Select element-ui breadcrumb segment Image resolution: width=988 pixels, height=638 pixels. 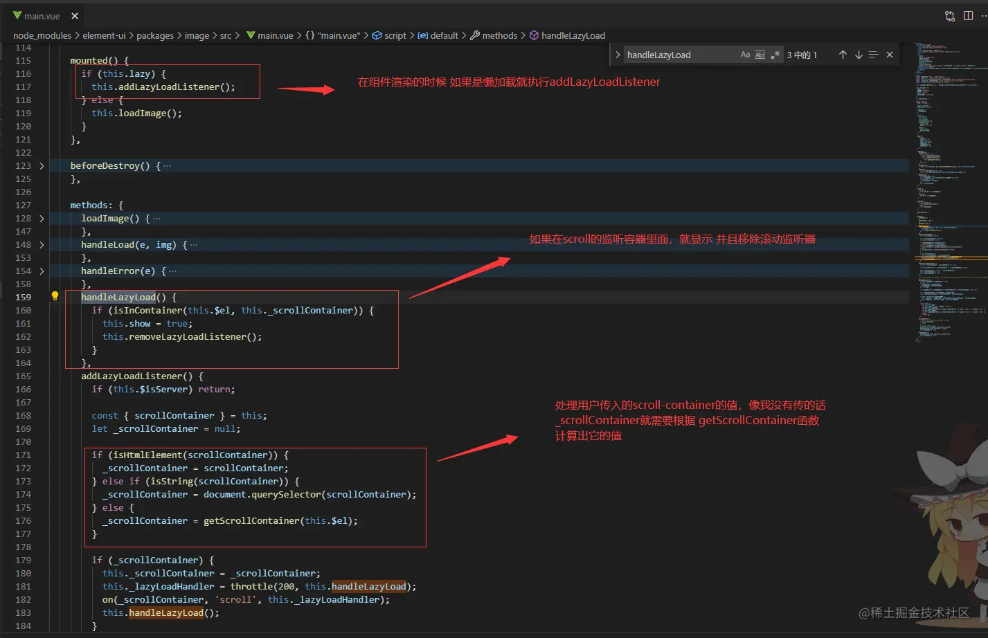tap(105, 35)
